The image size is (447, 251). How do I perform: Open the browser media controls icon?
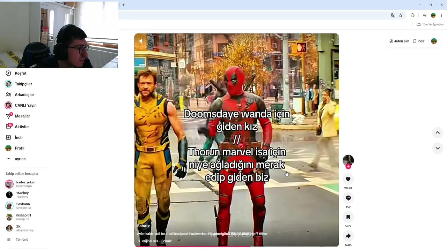pyautogui.click(x=425, y=15)
